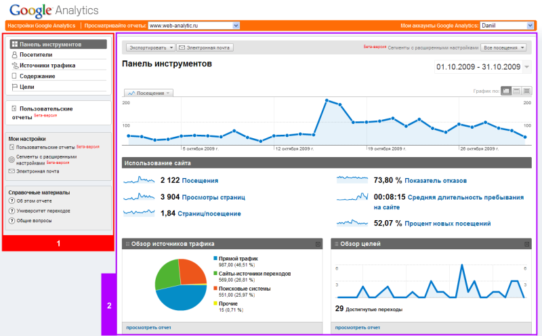Open Пользовательские отчеты large sidebar entry

tap(42, 113)
